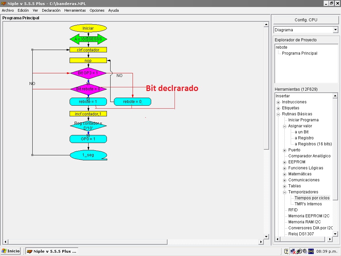Select Iniciar Programa tree item
This screenshot has height=256, width=341.
coord(303,120)
